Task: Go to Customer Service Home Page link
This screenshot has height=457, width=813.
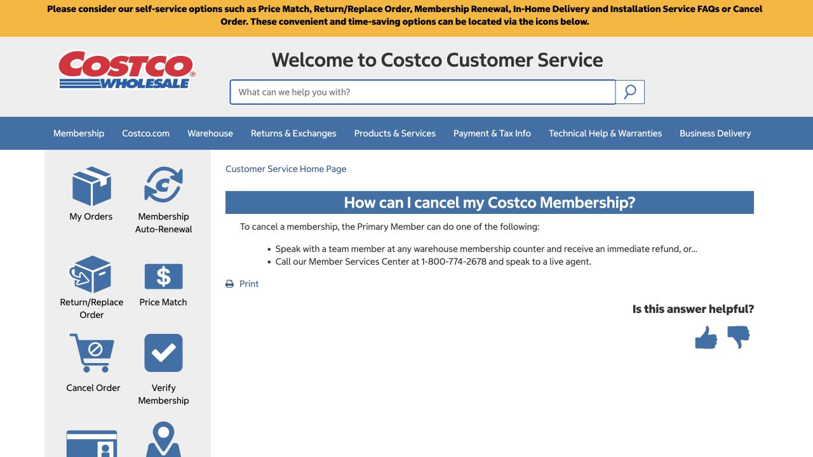Action: [x=286, y=169]
